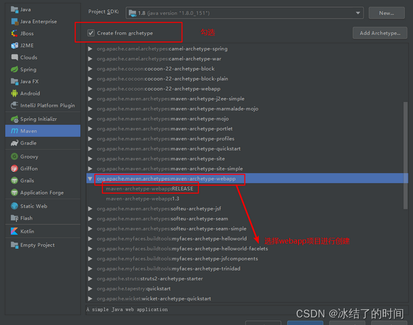Image resolution: width=413 pixels, height=325 pixels.
Task: Click the SDK folder icon in the combo box
Action: tap(133, 13)
